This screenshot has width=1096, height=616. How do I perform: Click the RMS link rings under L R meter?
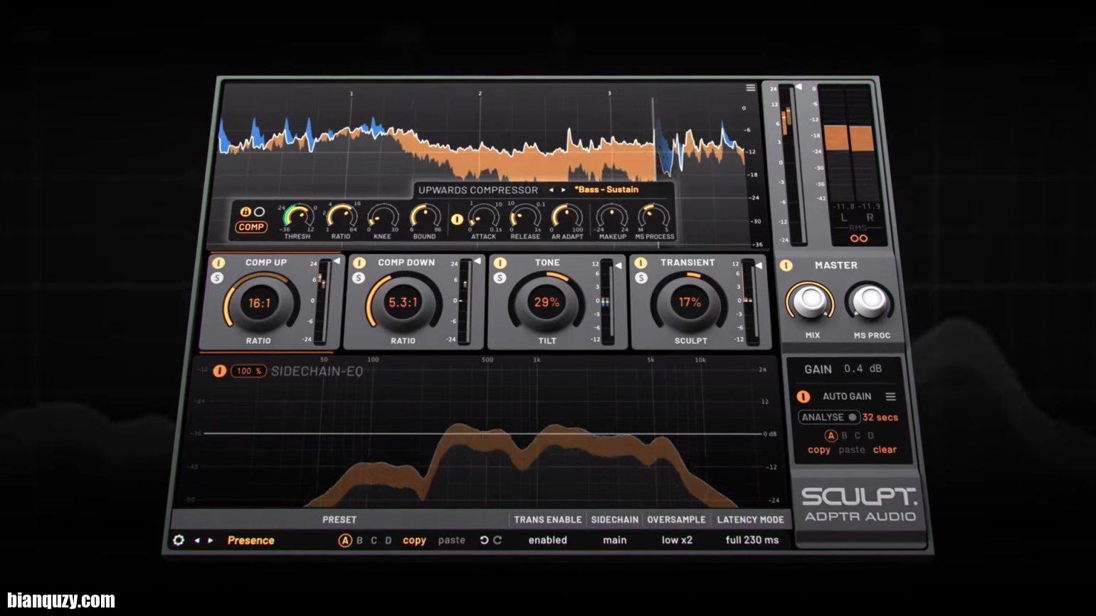tap(860, 238)
